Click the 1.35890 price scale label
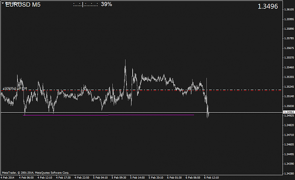 (x=289, y=29)
